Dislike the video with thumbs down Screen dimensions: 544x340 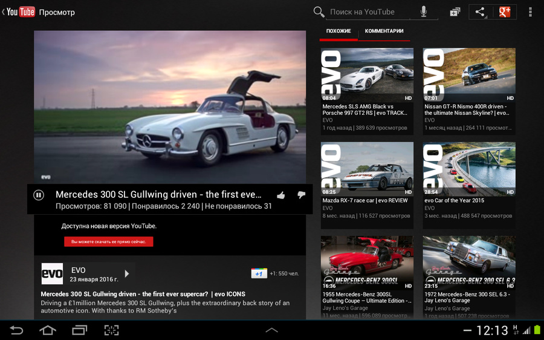point(301,195)
